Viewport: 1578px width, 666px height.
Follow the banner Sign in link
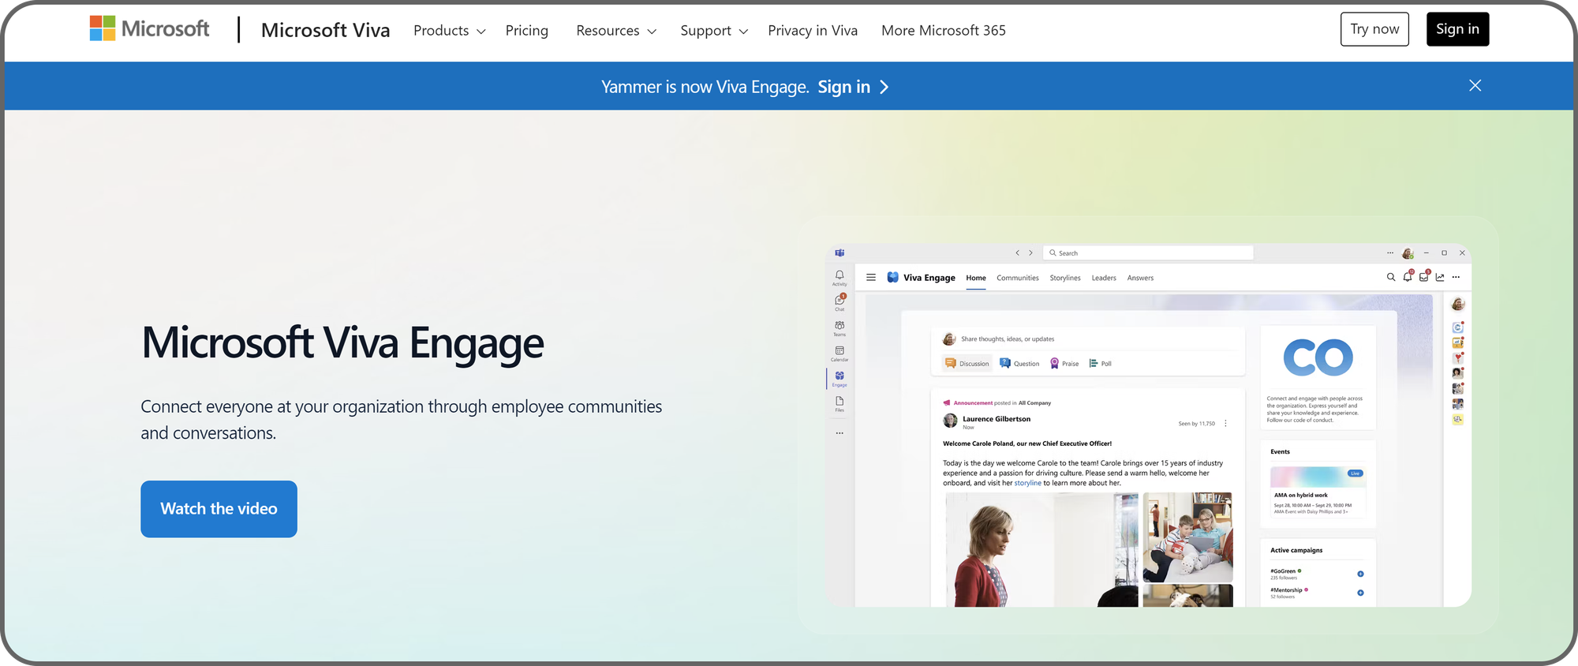pos(853,87)
